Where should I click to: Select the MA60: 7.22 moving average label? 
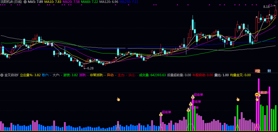[x=90, y=2]
